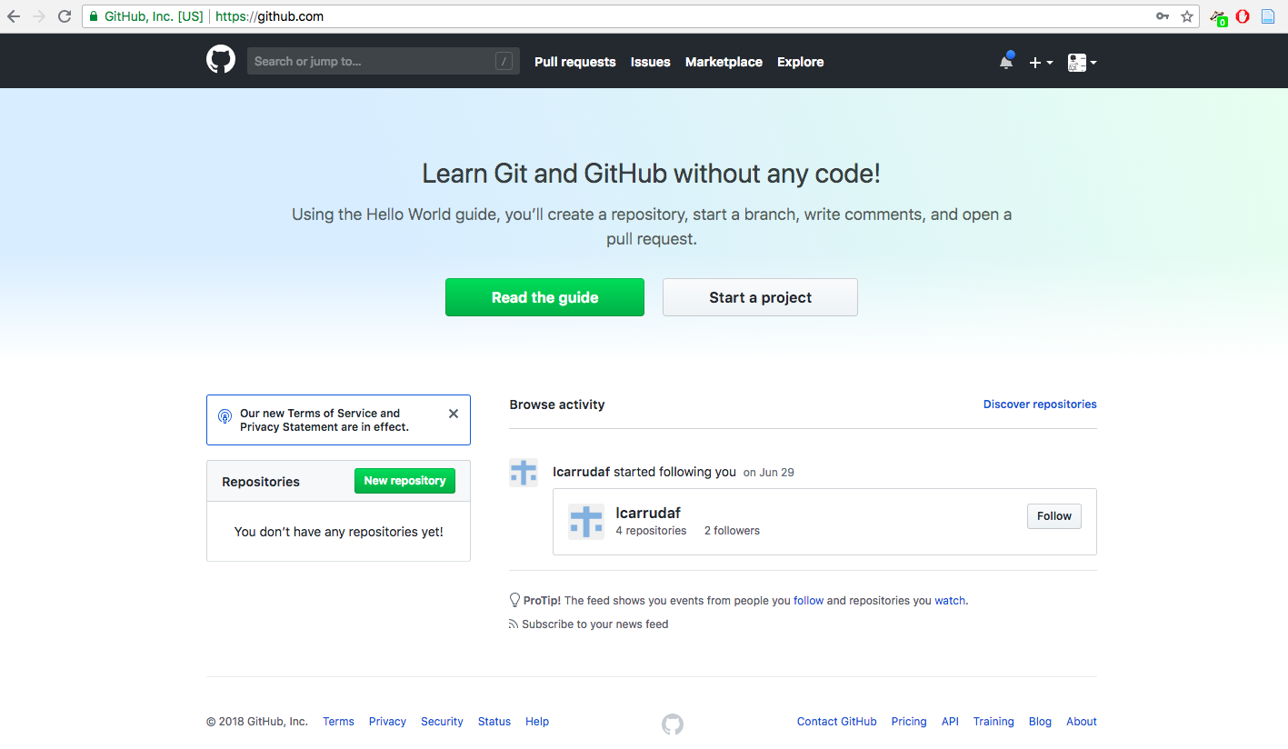Open the Issues page
This screenshot has height=749, width=1288.
[650, 62]
